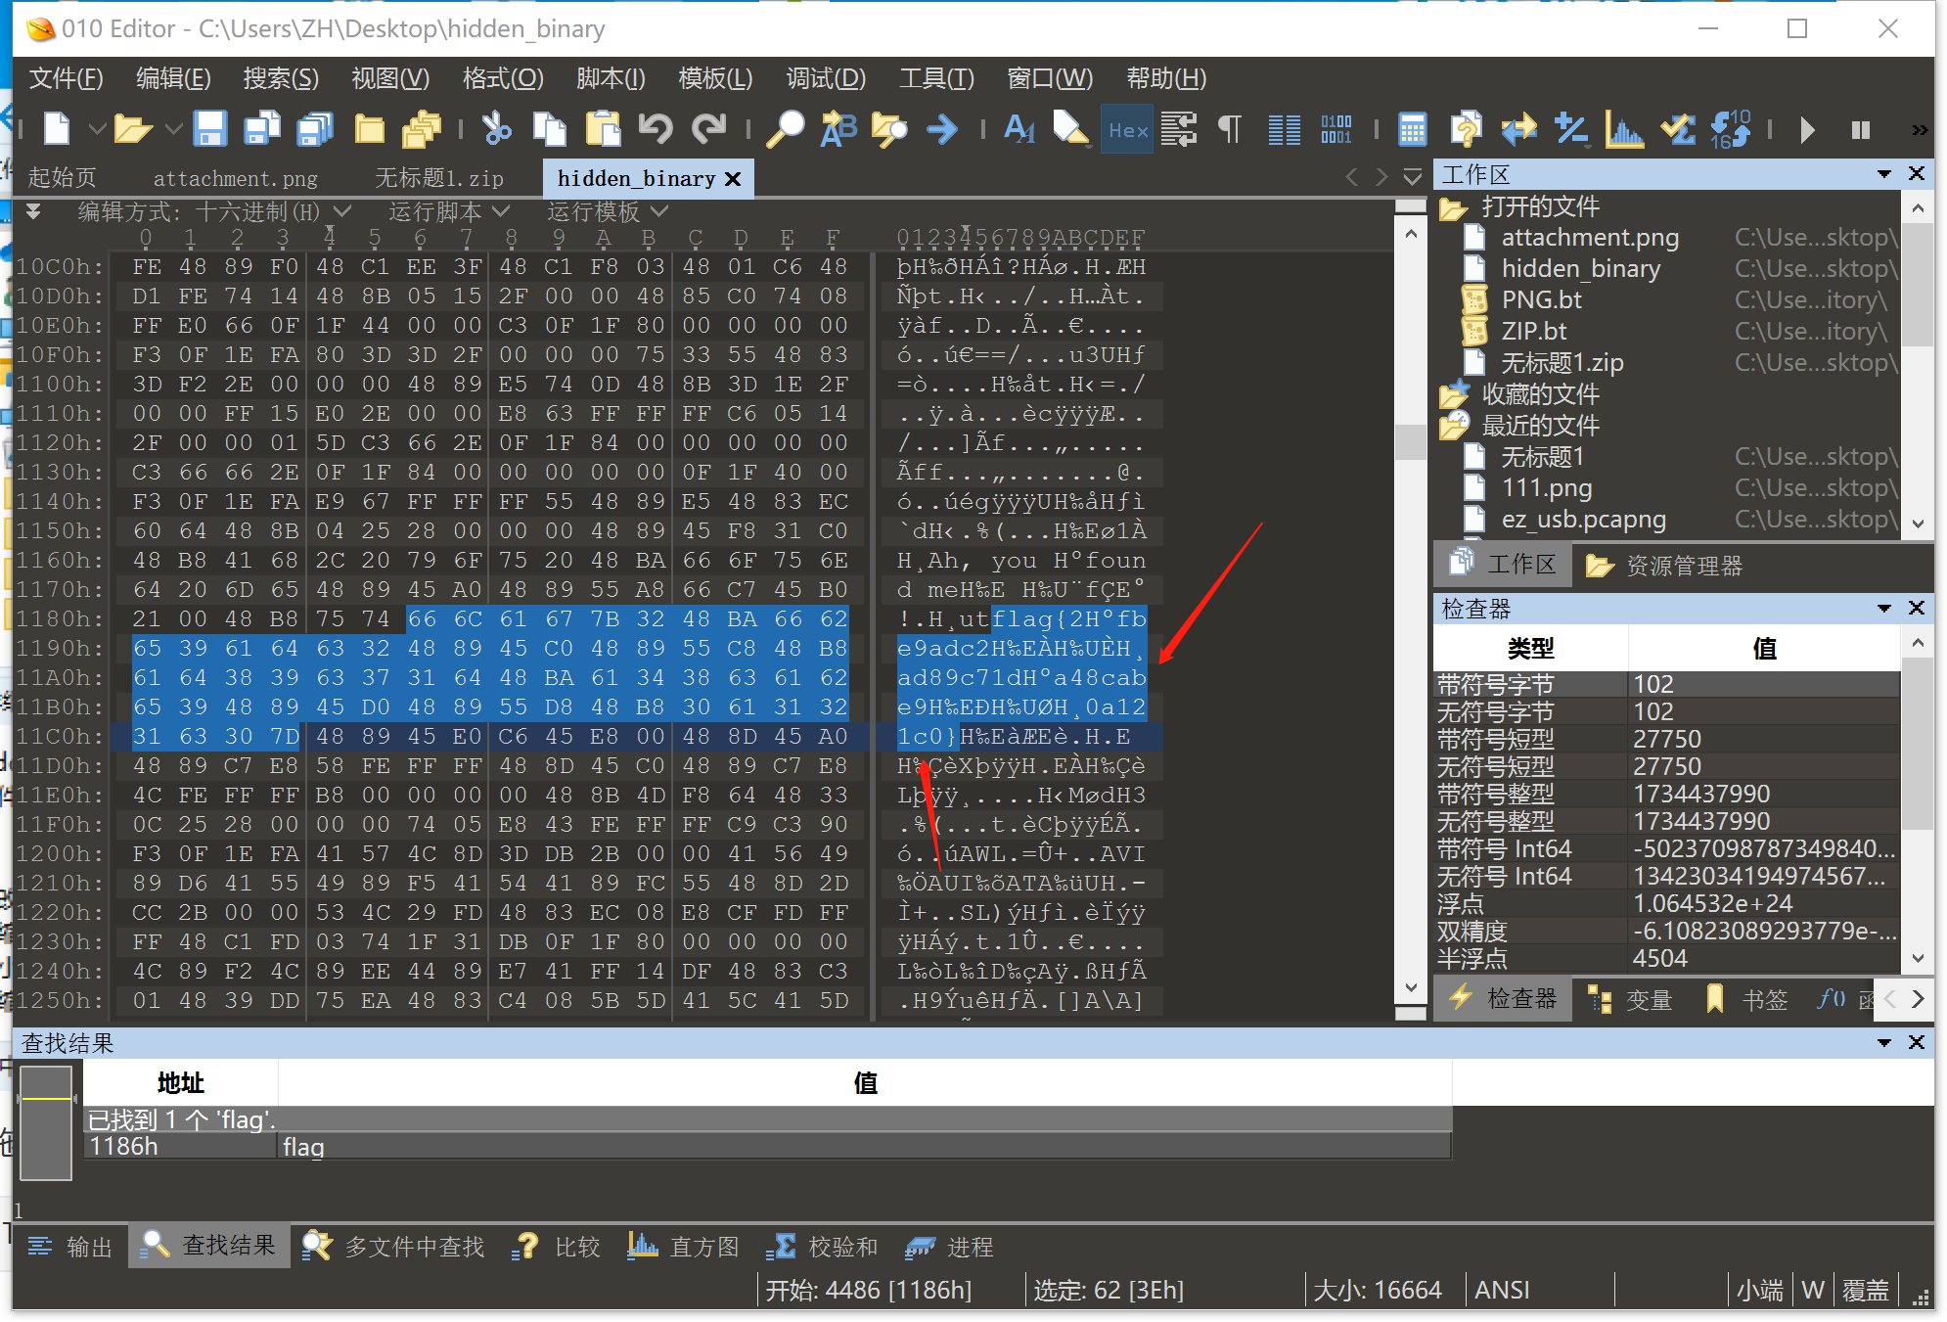The height and width of the screenshot is (1322, 1947).
Task: Open the 工具(T) menu
Action: click(x=935, y=78)
